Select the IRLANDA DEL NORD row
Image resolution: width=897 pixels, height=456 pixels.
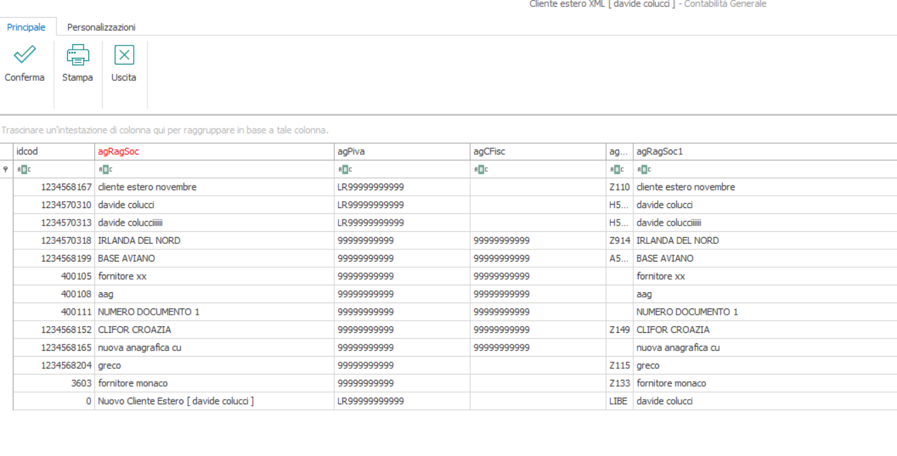click(455, 241)
